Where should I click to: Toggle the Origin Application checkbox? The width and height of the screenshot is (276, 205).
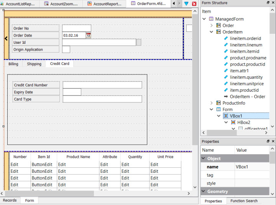pos(66,50)
